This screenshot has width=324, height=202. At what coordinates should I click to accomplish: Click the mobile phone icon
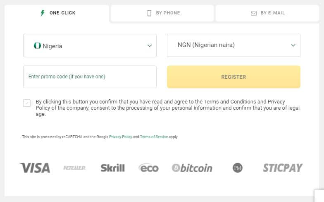pyautogui.click(x=149, y=13)
